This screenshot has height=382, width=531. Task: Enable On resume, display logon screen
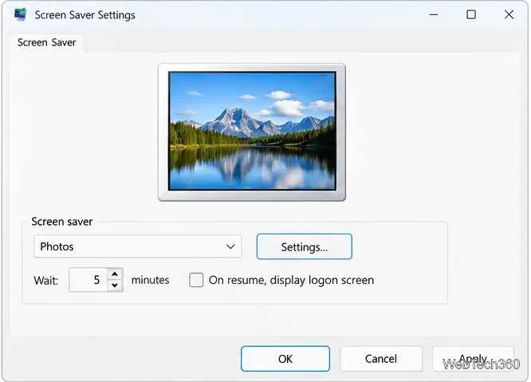[196, 280]
